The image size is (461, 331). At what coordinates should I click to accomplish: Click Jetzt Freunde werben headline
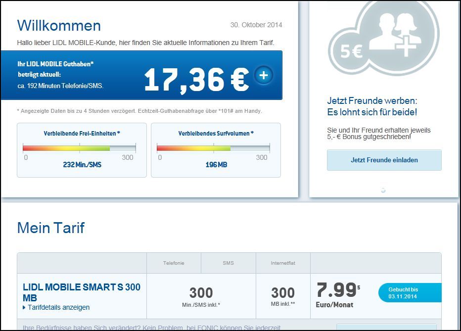click(x=372, y=106)
